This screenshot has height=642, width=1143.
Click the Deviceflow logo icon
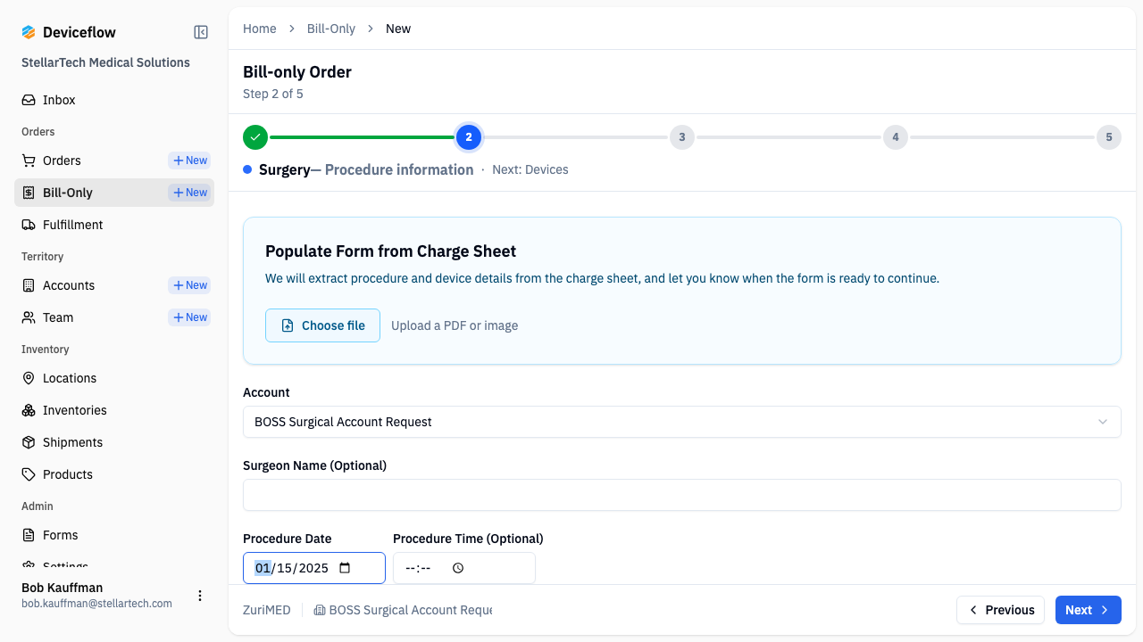click(x=29, y=32)
